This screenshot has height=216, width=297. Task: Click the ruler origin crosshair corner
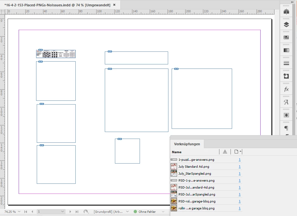tap(3, 12)
